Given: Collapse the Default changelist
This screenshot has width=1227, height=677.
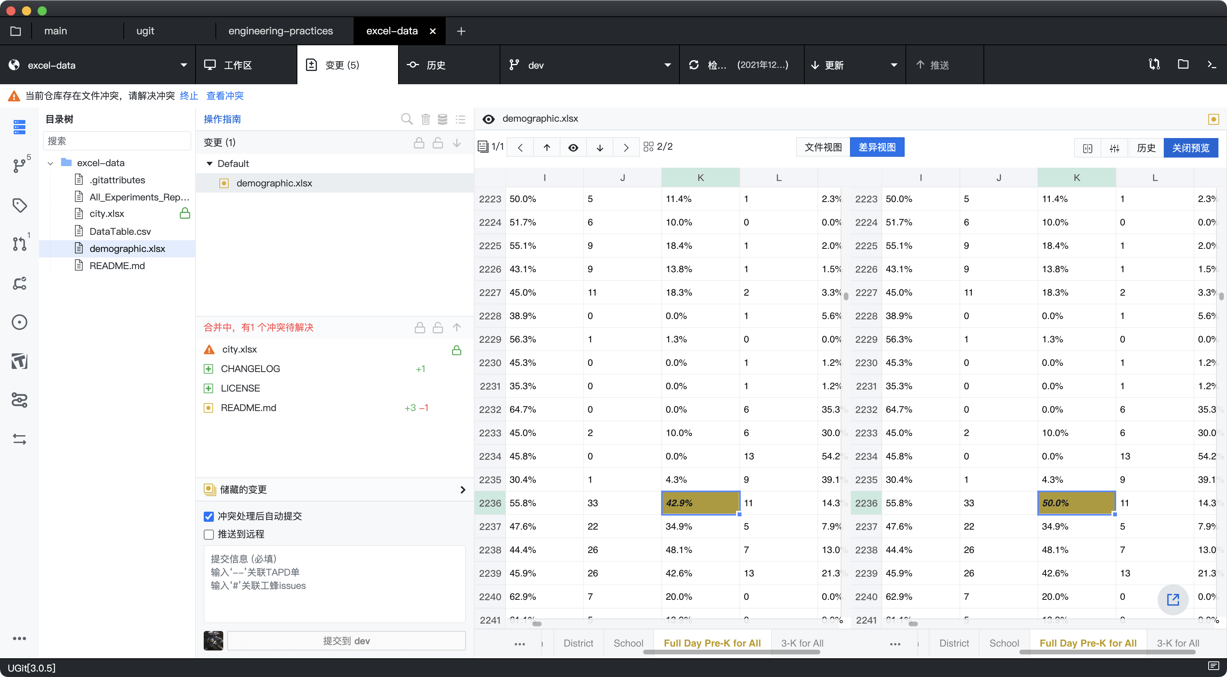Looking at the screenshot, I should click(209, 163).
